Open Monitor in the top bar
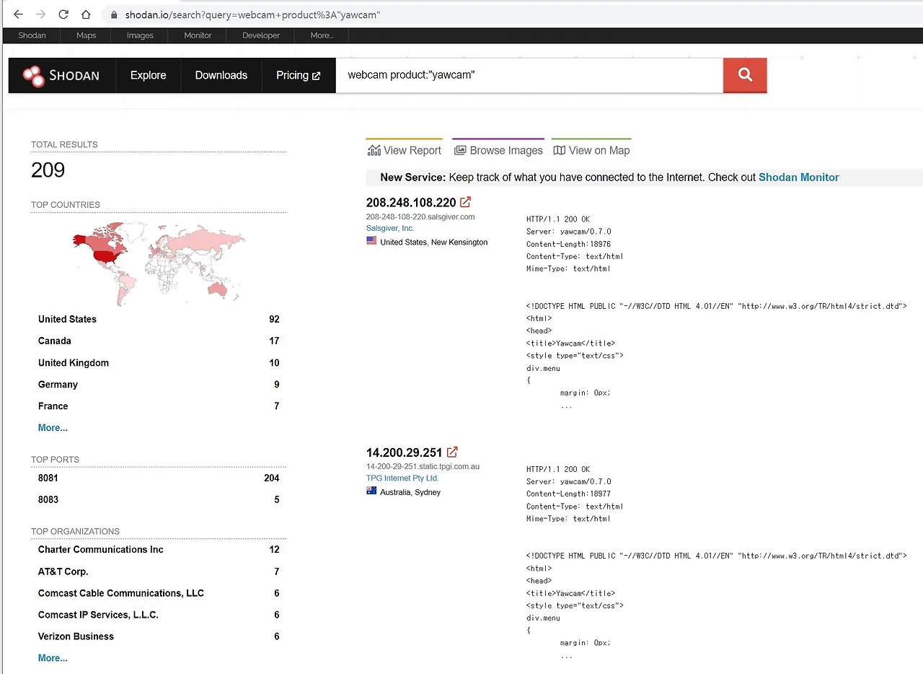923x674 pixels. coord(198,35)
